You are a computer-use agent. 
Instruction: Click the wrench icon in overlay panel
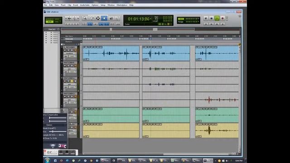[x=62, y=146]
